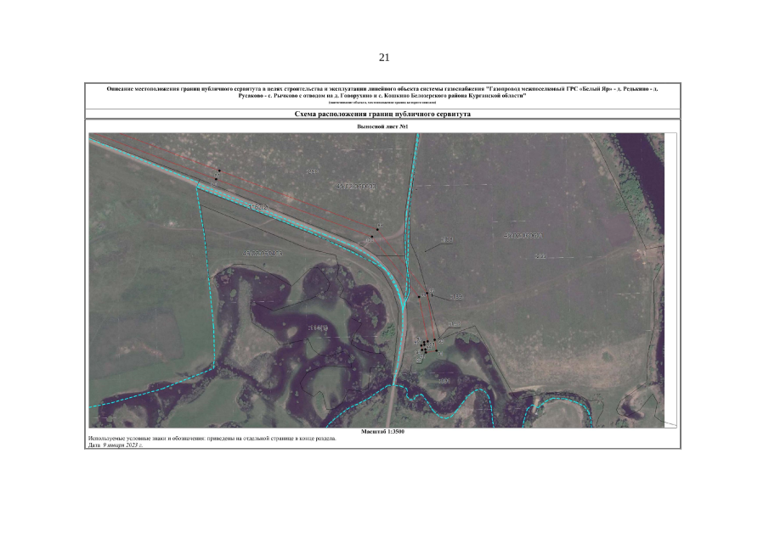Click the page number 21
The width and height of the screenshot is (769, 543).
pos(383,58)
